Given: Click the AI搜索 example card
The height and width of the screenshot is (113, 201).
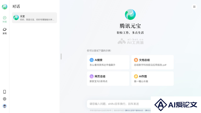Looking at the screenshot, I should [x=108, y=62].
